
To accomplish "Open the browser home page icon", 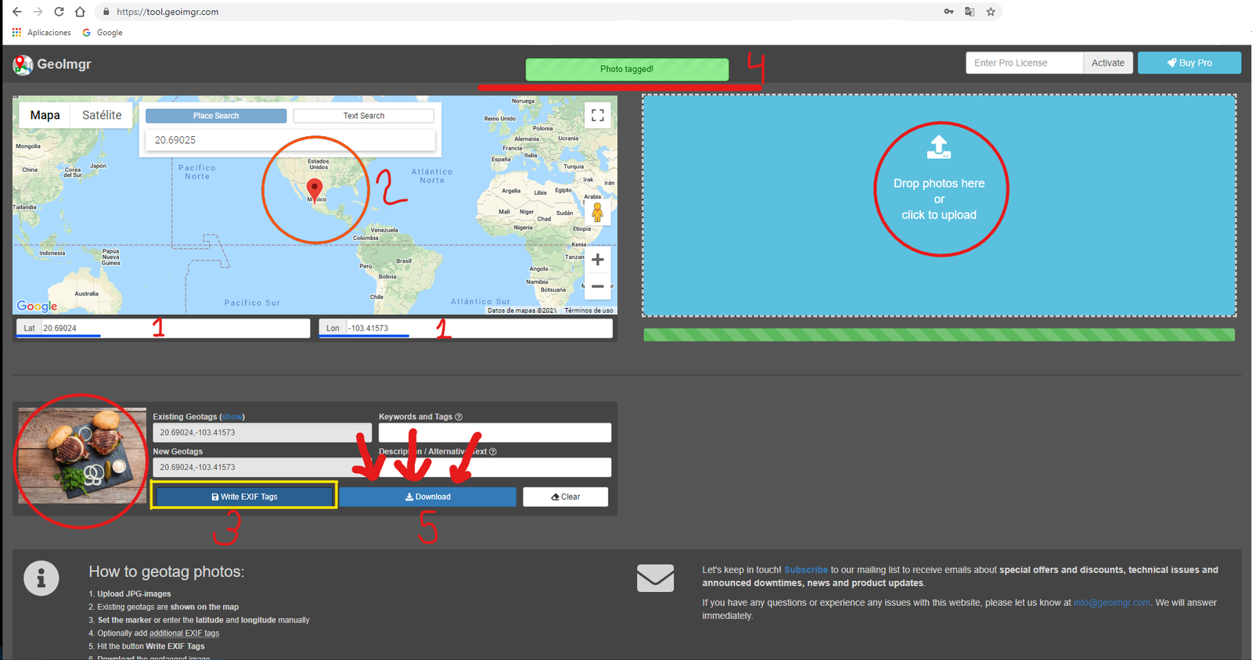I will click(80, 12).
